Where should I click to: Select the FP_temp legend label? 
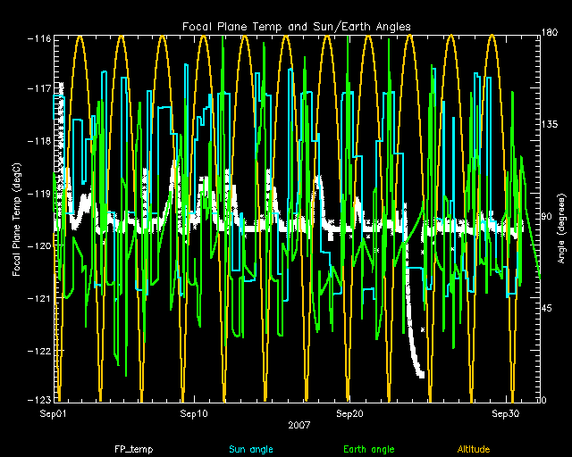click(x=123, y=449)
